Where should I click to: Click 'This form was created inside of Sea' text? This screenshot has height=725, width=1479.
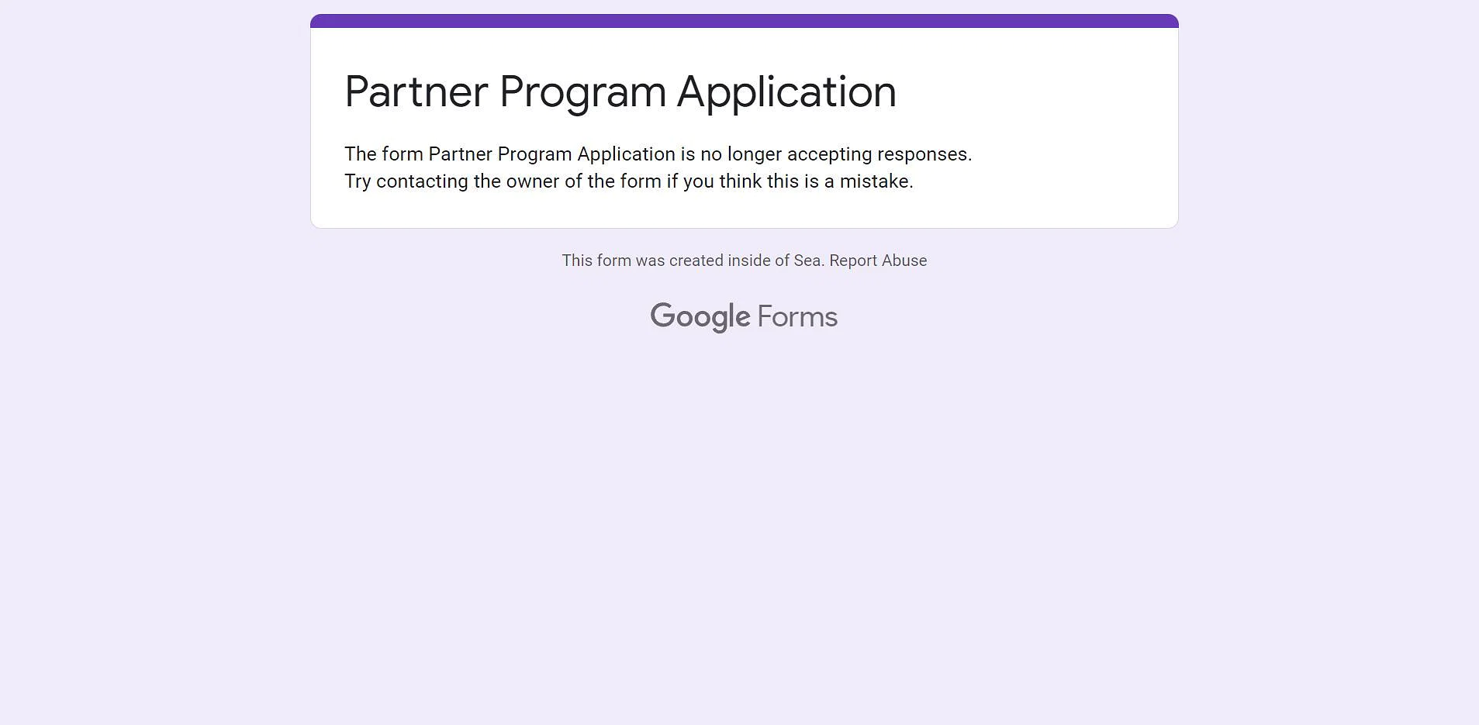[693, 261]
